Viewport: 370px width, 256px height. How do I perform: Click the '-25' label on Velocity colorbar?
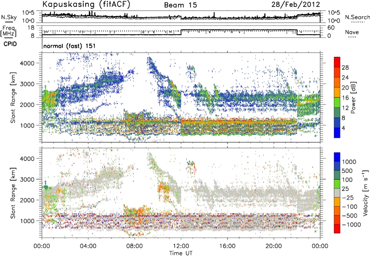tap(347, 198)
